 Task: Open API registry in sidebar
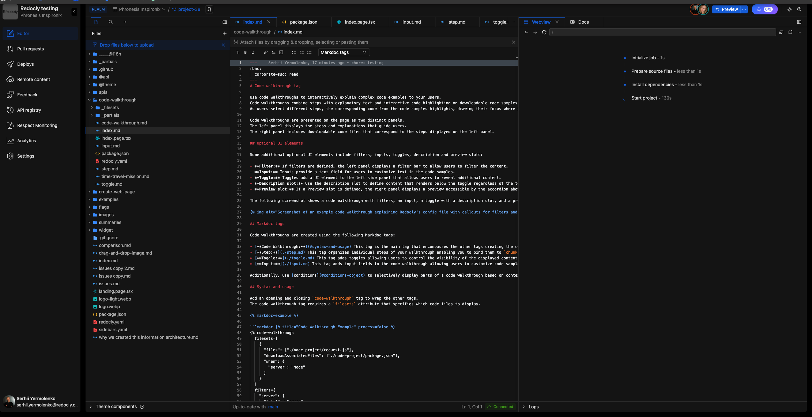coord(40,110)
